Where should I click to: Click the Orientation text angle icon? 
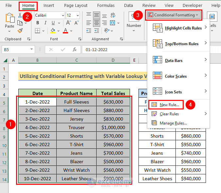coord(106,30)
